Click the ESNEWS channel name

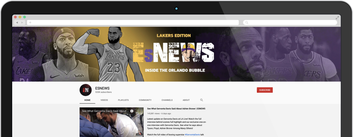click(x=102, y=88)
